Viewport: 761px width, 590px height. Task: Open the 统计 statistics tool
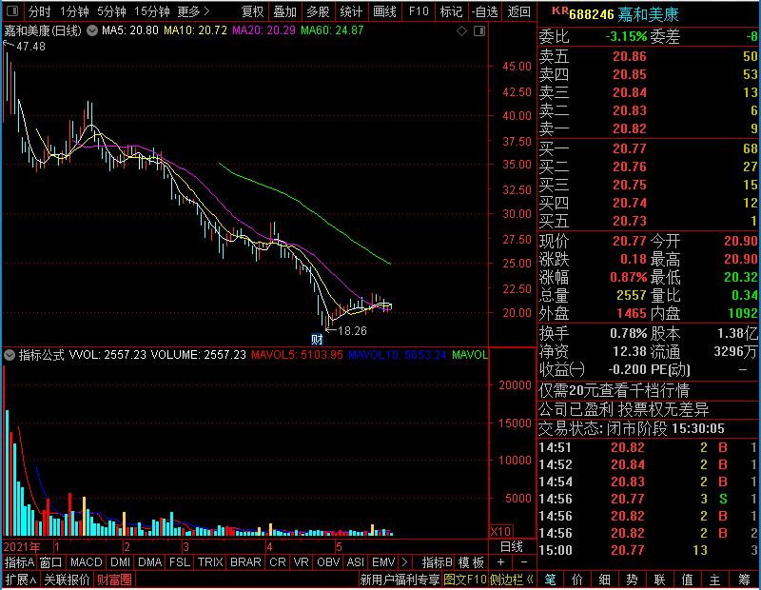pyautogui.click(x=351, y=11)
